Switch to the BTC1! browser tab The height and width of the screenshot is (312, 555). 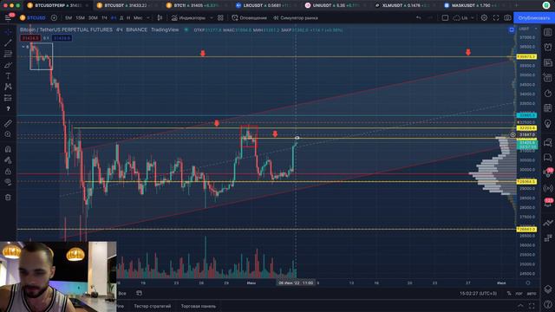(197, 5)
